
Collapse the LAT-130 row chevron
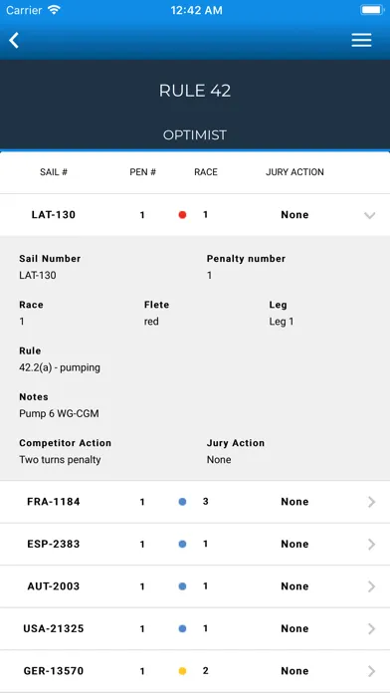click(x=370, y=215)
